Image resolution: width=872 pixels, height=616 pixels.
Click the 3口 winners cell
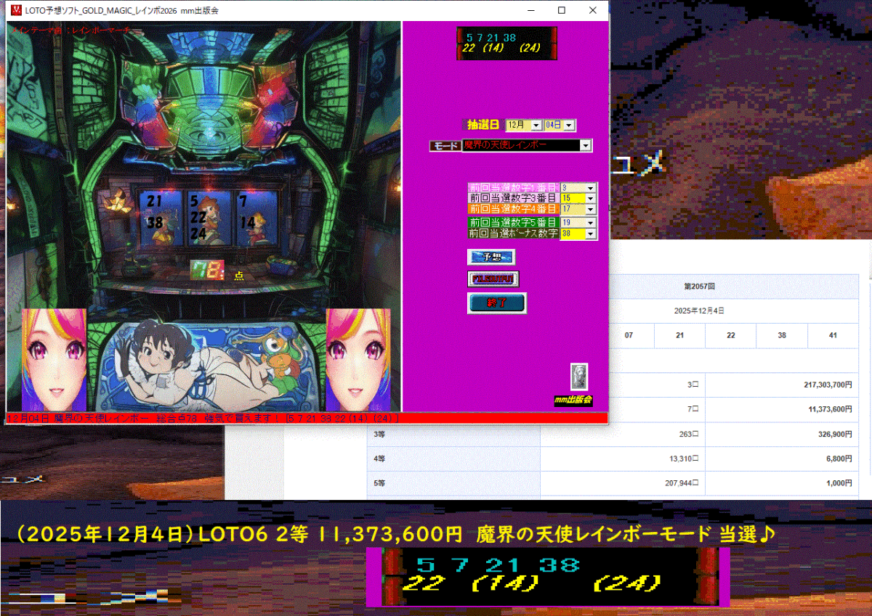[x=658, y=385]
